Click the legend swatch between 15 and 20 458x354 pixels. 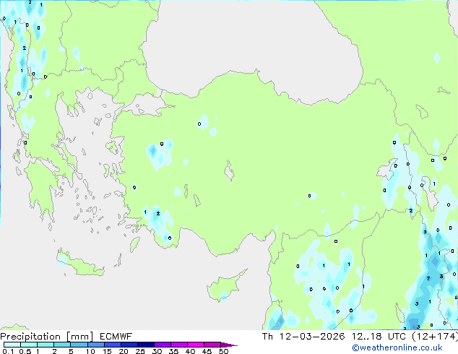point(113,345)
